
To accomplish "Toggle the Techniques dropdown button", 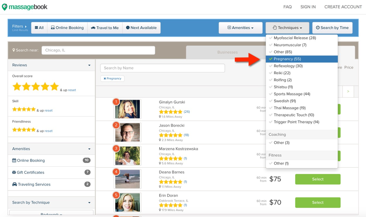I will coord(287,28).
